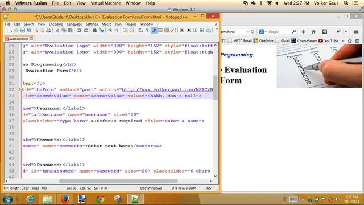
Task: Open the Search menu
Action: tap(29, 24)
